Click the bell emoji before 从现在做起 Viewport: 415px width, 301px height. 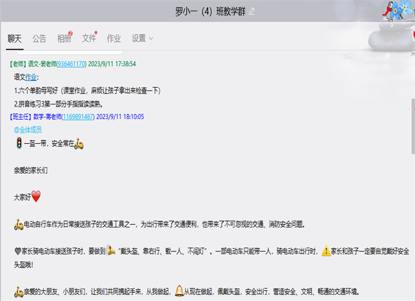178,292
